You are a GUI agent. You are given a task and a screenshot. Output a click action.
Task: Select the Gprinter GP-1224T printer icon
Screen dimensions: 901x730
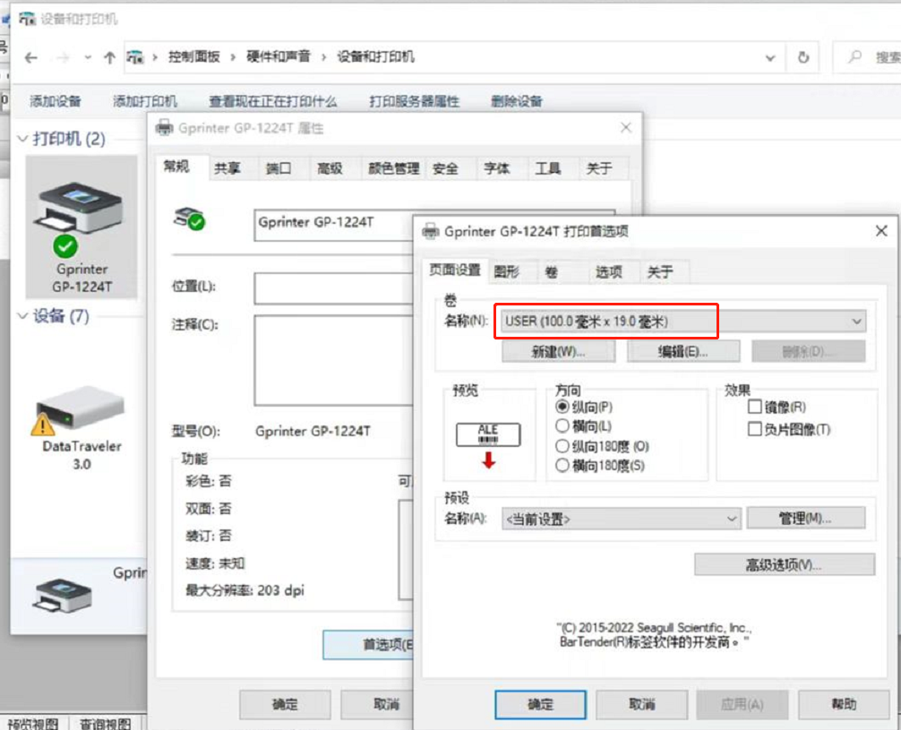tap(82, 227)
